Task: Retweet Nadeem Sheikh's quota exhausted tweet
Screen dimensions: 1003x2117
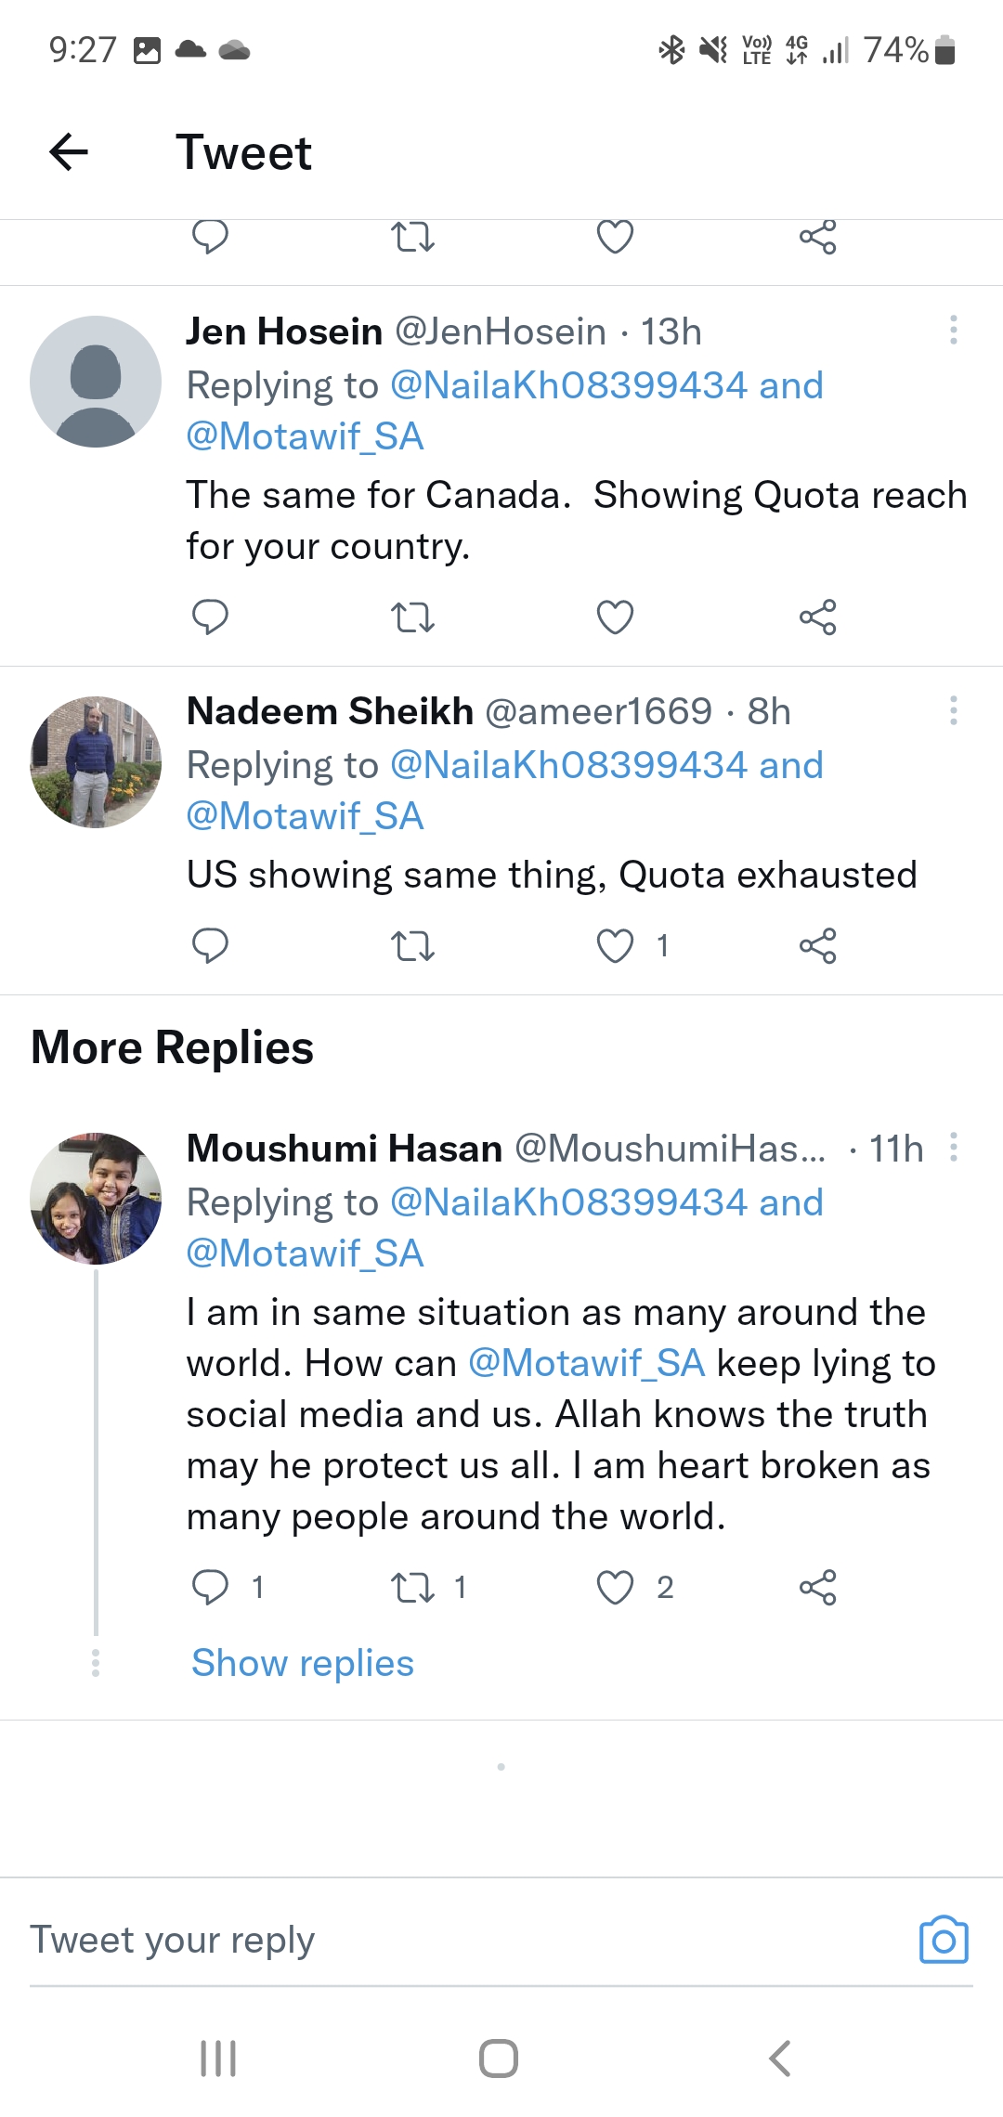Action: click(x=412, y=946)
